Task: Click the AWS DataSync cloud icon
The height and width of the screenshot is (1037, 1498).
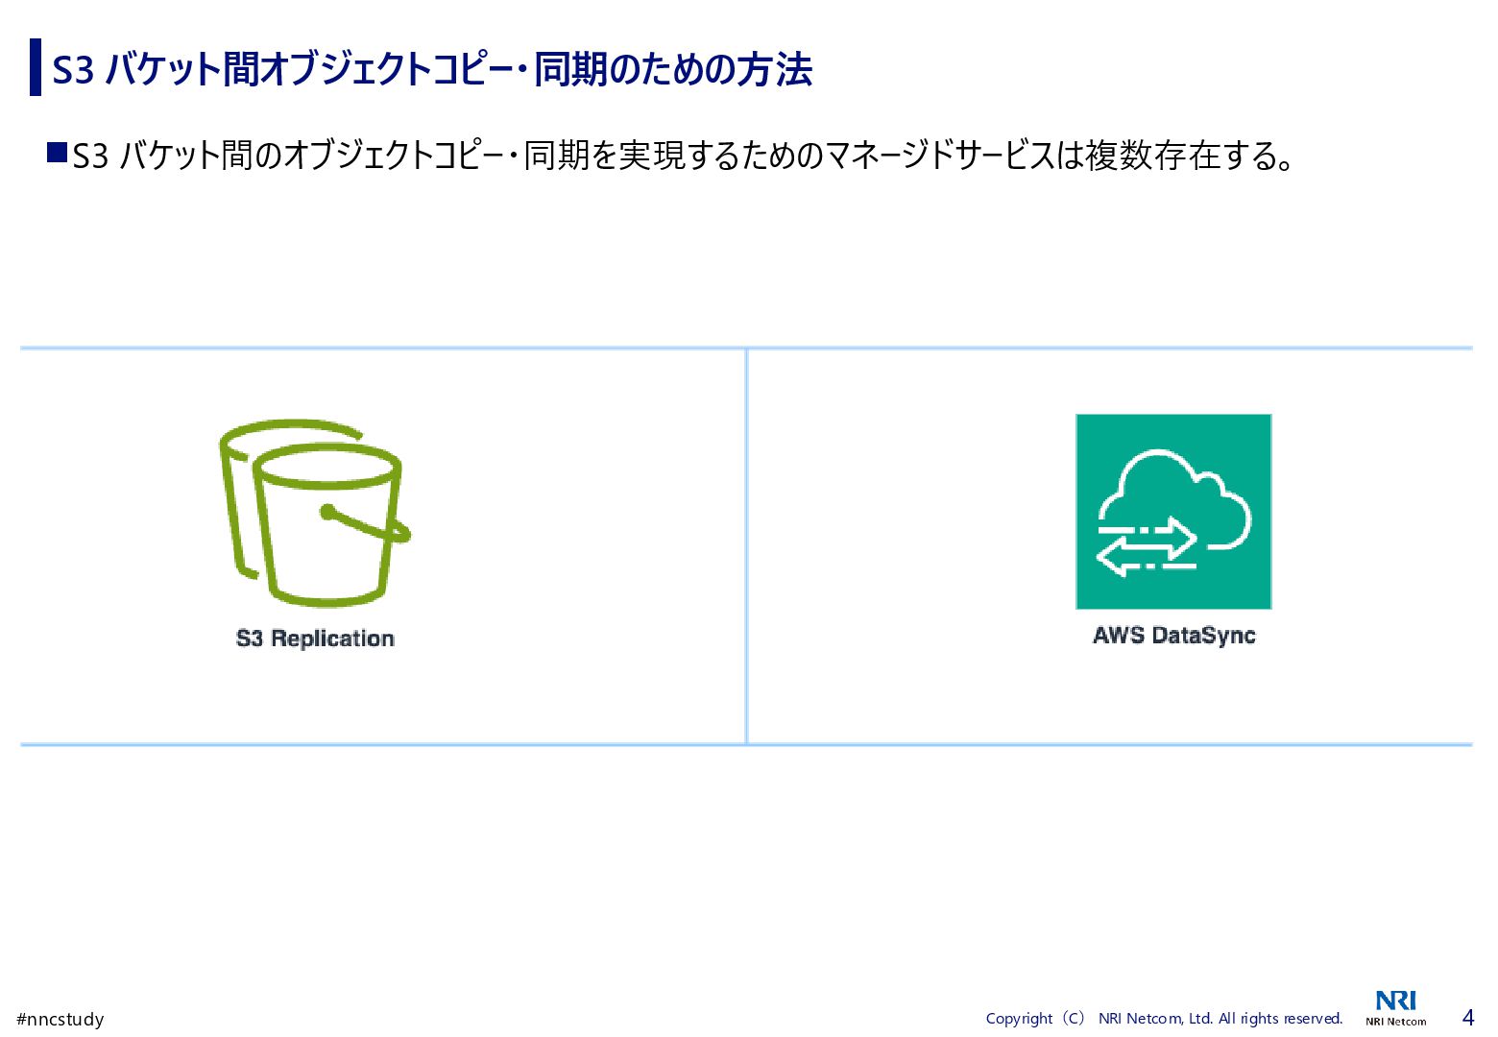Action: pos(1173,512)
